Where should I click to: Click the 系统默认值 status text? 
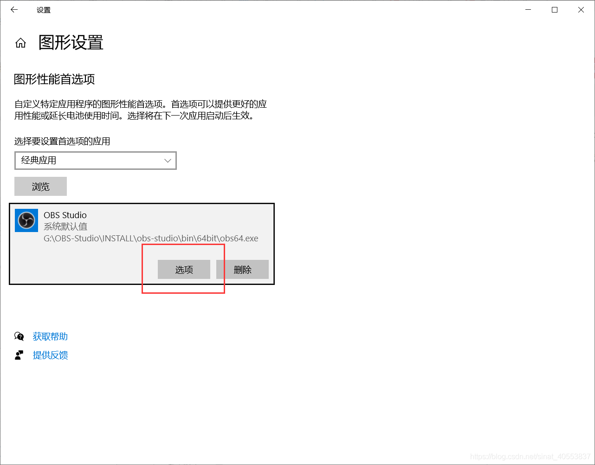(x=65, y=226)
